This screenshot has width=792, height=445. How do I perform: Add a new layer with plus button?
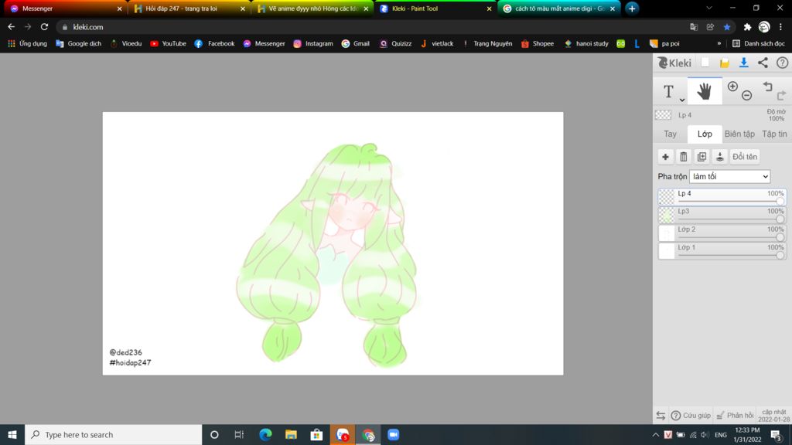tap(665, 157)
